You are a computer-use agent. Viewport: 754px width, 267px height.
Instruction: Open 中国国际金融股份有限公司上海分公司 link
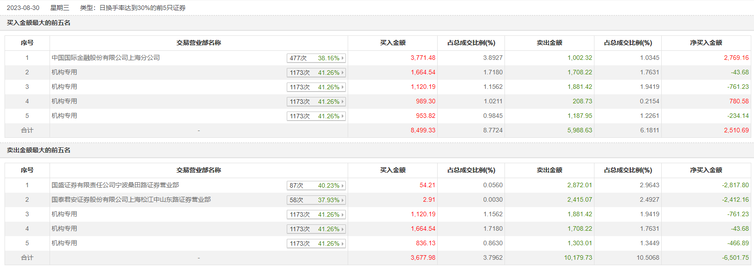[x=105, y=58]
